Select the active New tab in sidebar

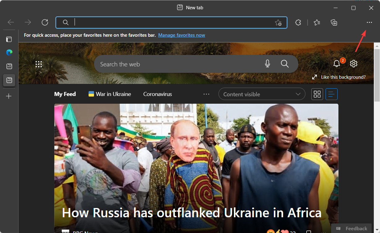[9, 80]
